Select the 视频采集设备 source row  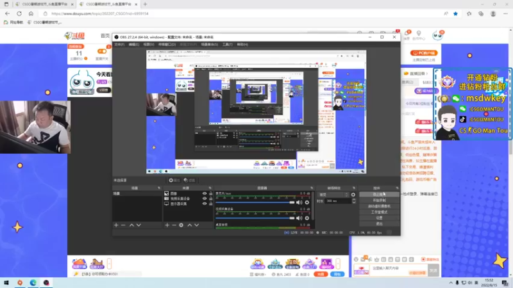[188, 198]
